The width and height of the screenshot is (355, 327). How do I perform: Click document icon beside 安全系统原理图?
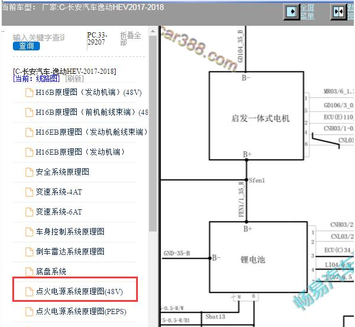pyautogui.click(x=29, y=172)
